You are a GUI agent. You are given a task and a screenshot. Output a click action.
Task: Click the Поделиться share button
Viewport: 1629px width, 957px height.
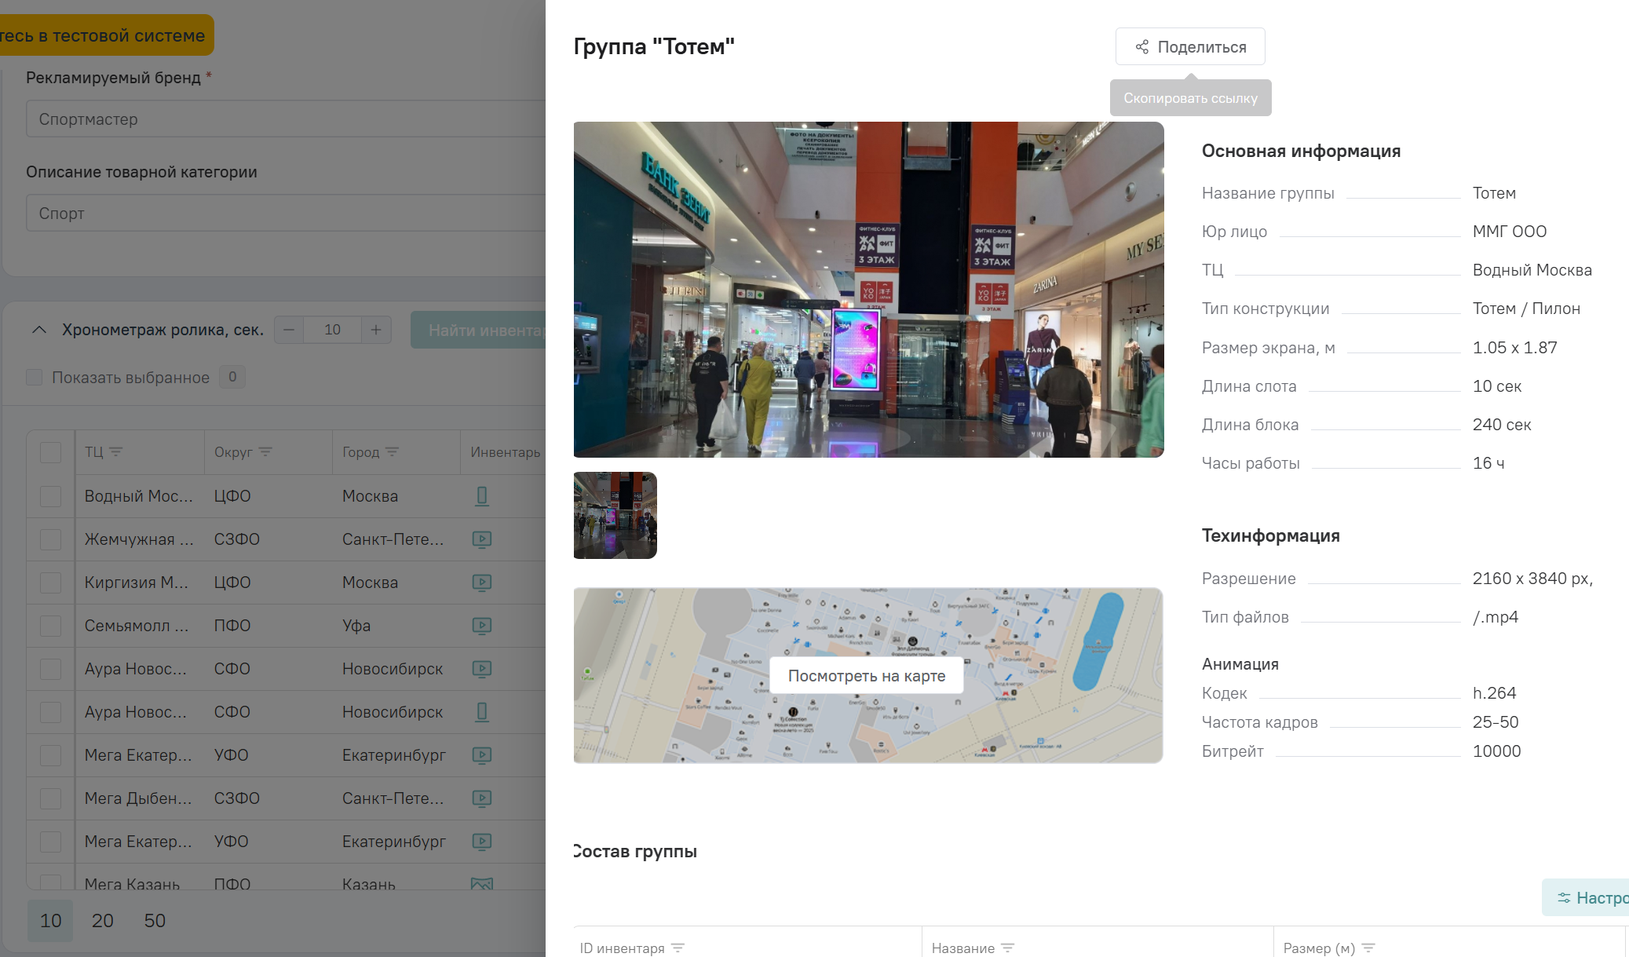(1190, 47)
